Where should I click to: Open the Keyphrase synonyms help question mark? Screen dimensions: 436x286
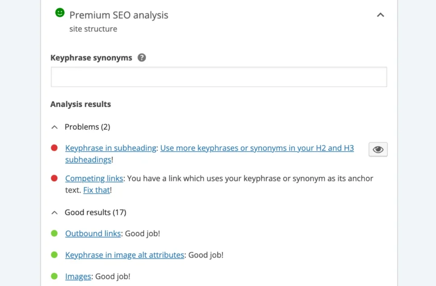[x=141, y=57]
